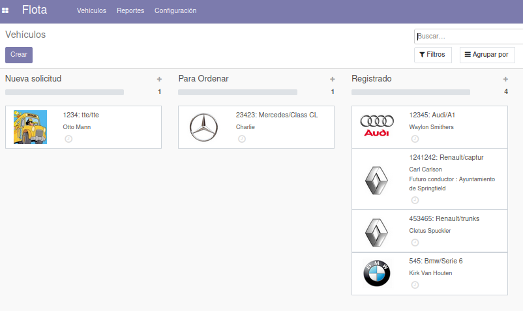Click activity clock on Renault/trunks card
This screenshot has width=523, height=311.
pos(415,243)
